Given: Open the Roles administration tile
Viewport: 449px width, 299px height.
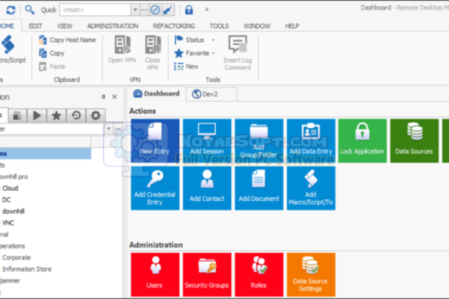Looking at the screenshot, I should [259, 275].
